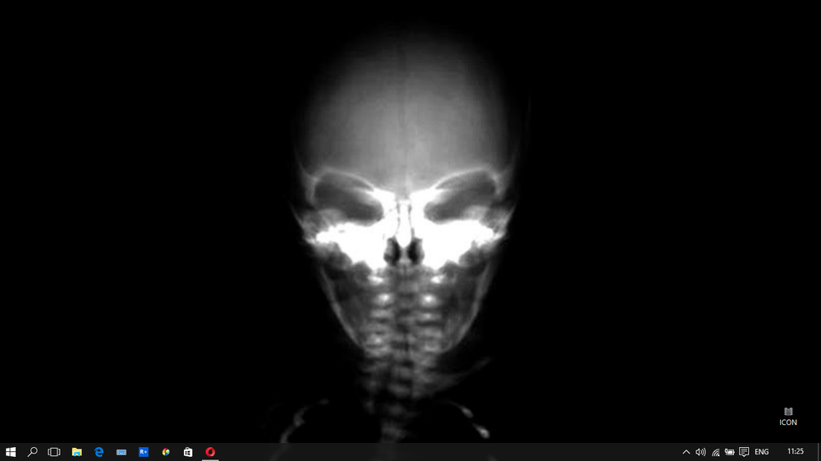The image size is (821, 461).
Task: Open Task View from the taskbar
Action: [x=54, y=452]
